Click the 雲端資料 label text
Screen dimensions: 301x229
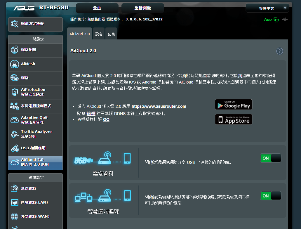tap(103, 174)
